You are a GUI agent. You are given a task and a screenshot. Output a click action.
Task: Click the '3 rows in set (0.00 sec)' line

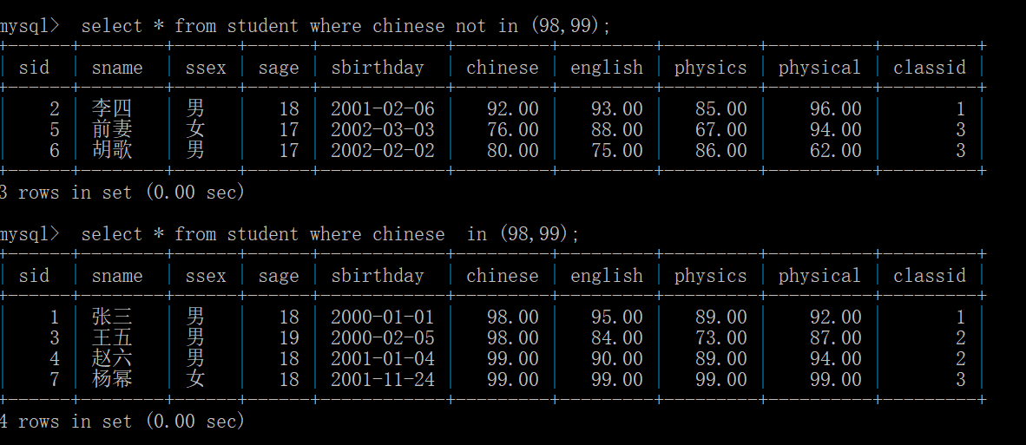coord(122,193)
